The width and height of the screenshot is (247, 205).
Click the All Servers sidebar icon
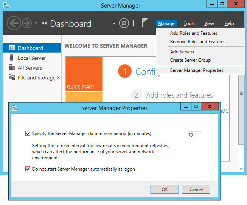point(11,68)
